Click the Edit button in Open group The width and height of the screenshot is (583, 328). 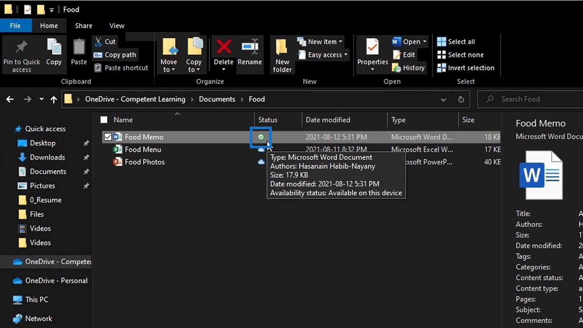[404, 55]
